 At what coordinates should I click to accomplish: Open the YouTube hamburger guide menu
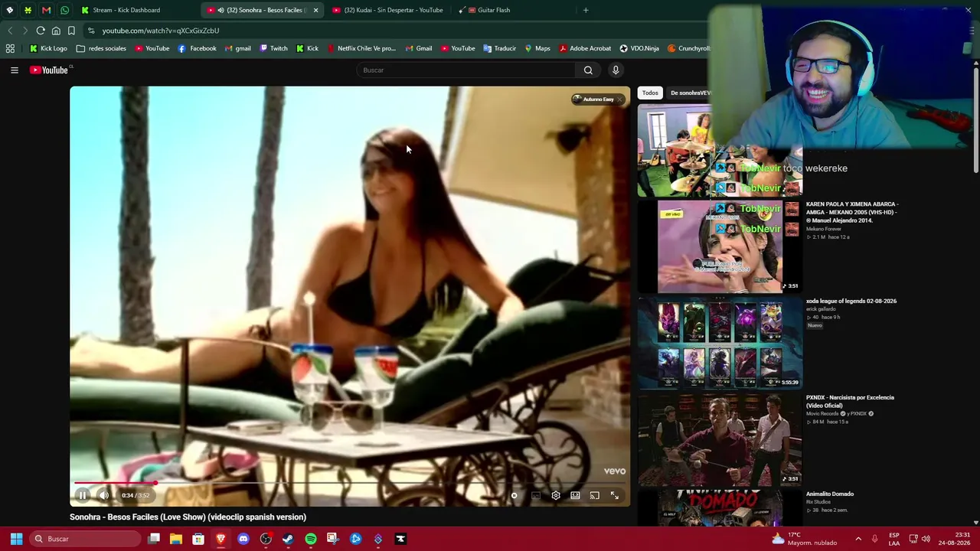15,70
